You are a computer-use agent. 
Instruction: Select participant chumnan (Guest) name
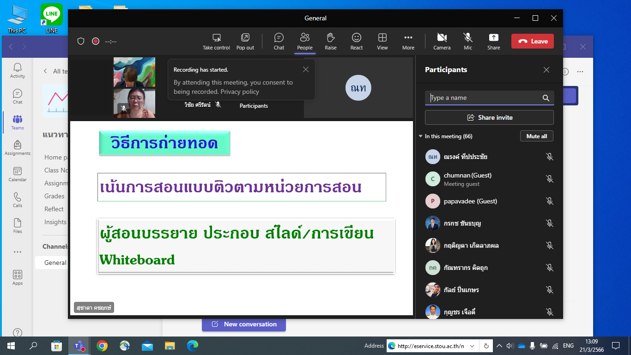(467, 175)
